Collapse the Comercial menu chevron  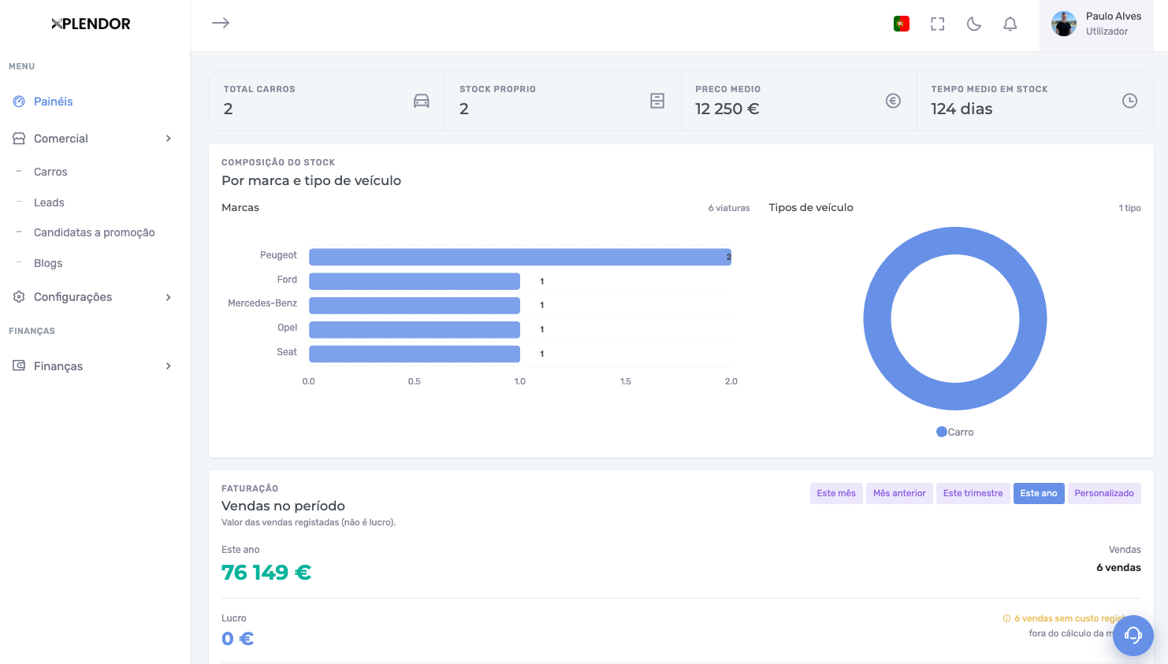168,139
